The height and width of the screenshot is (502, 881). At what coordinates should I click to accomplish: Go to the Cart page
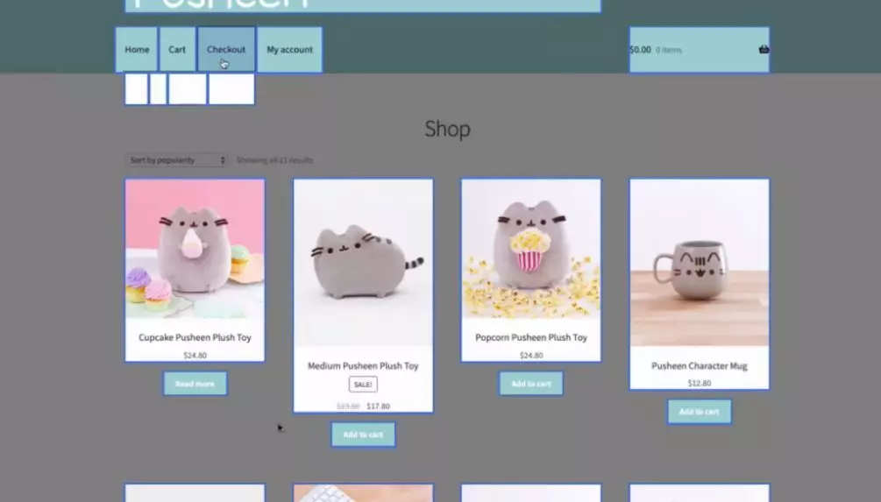[177, 49]
